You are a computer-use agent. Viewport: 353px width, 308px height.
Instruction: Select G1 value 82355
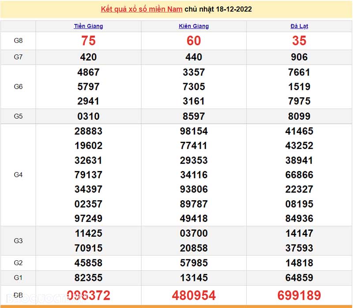pos(89,278)
